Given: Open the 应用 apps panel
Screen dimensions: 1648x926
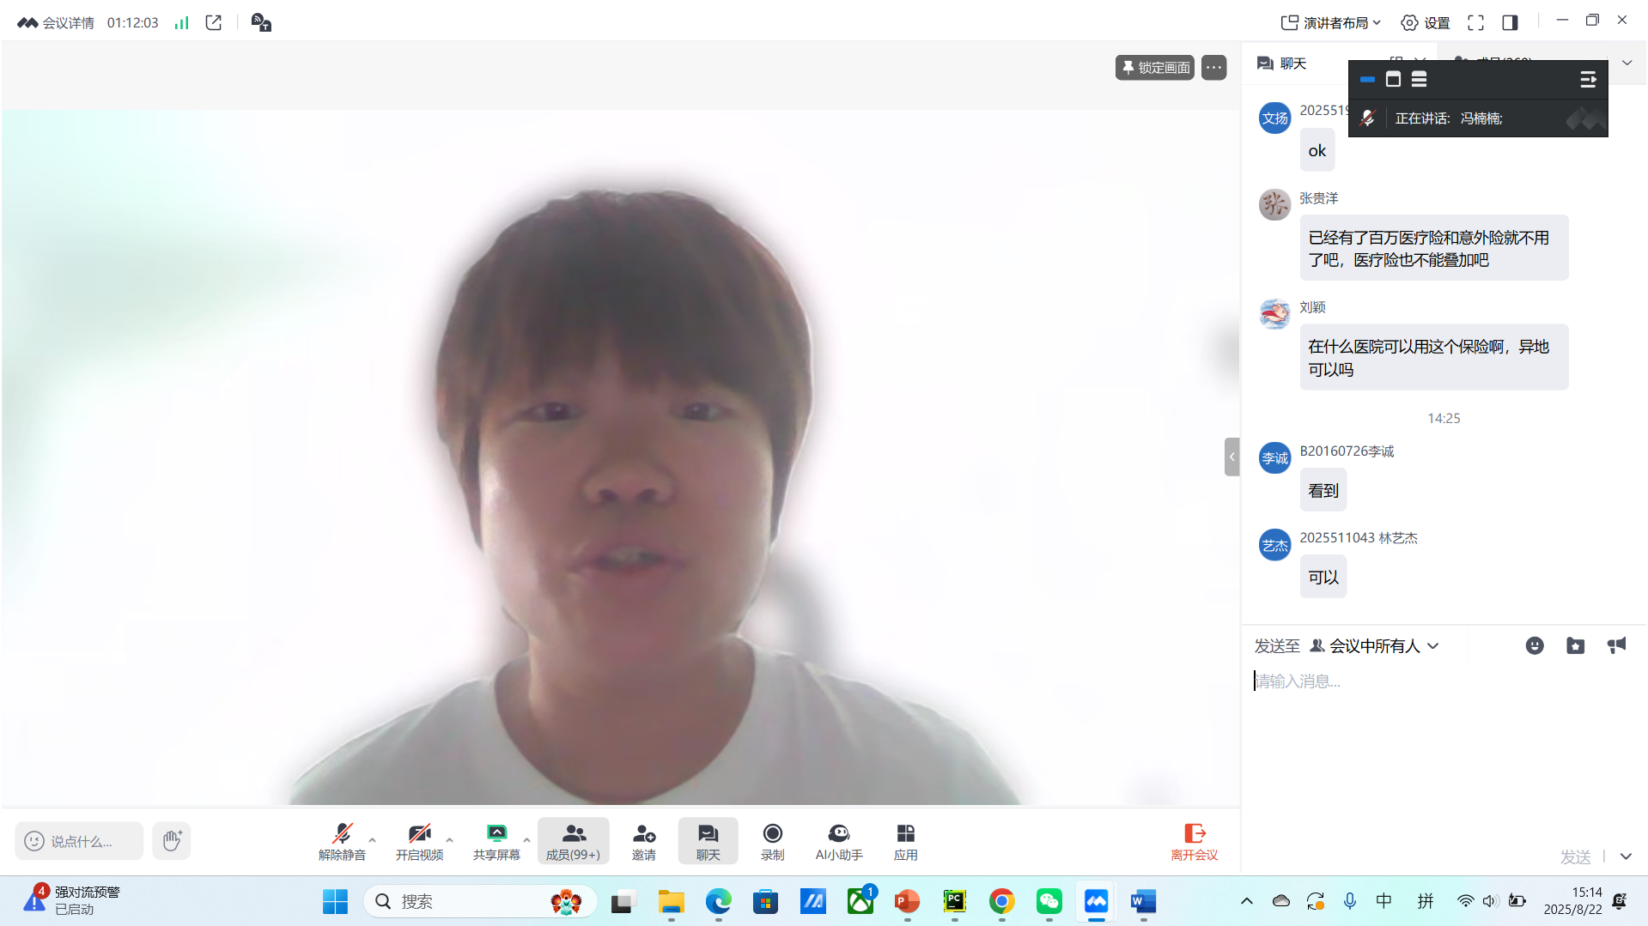Looking at the screenshot, I should click(x=905, y=841).
